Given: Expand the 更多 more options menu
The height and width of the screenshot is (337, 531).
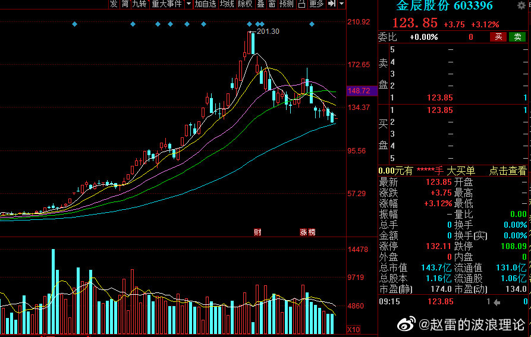Looking at the screenshot, I should tap(316, 4).
